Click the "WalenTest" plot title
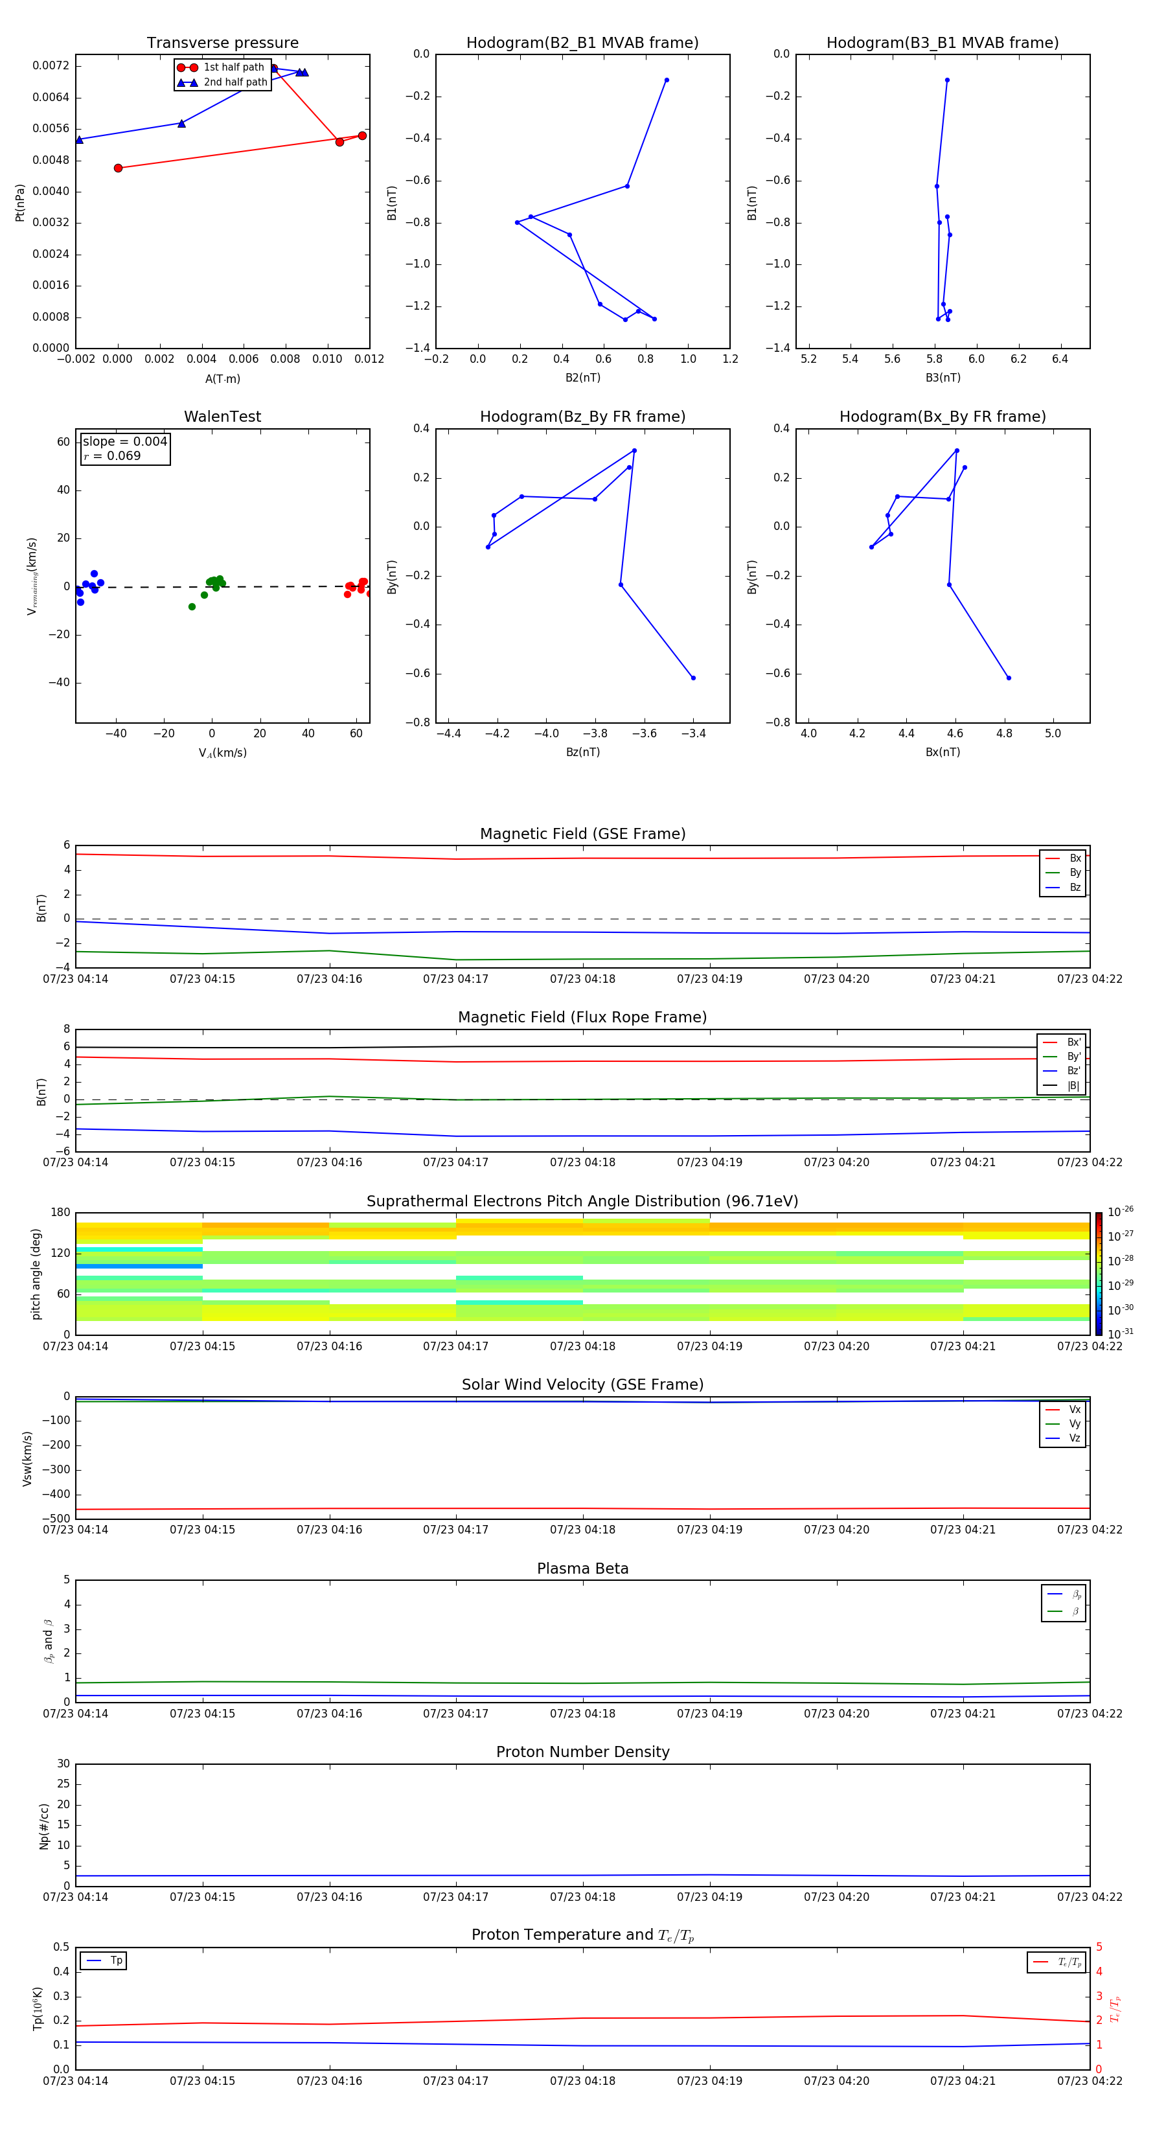The height and width of the screenshot is (2138, 1166). pos(222,417)
